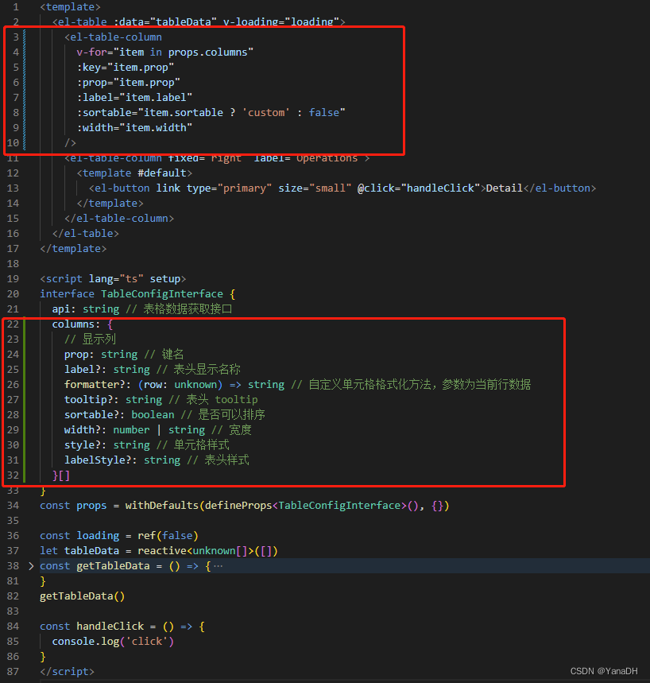Click the '// 显示列' comment
The height and width of the screenshot is (683, 650).
coord(90,340)
